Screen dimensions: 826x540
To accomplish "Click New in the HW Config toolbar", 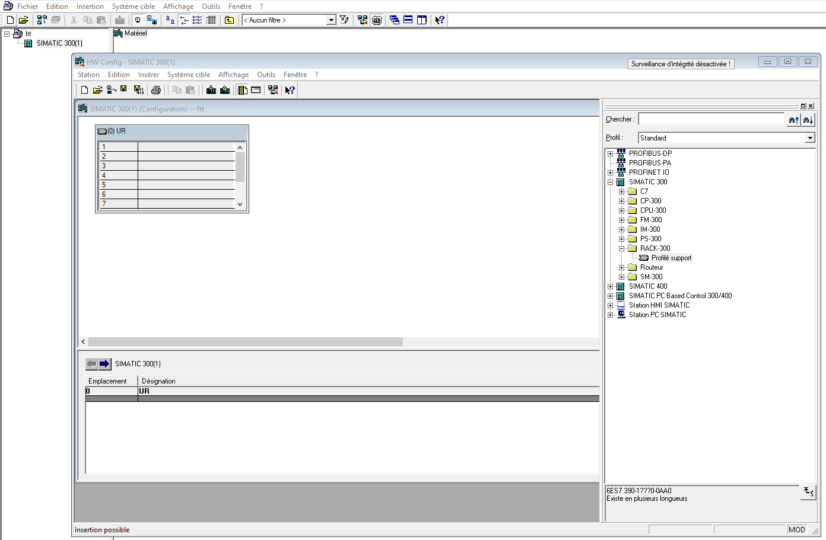I will pyautogui.click(x=84, y=90).
